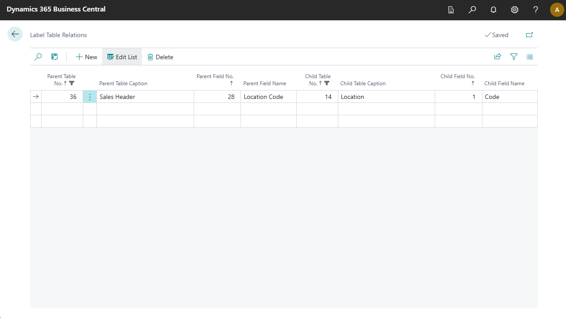The height and width of the screenshot is (318, 566).
Task: Expand the Child Table No. column header
Action: pos(318,79)
